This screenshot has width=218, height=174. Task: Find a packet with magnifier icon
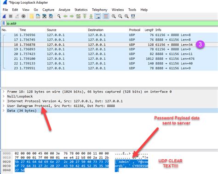pyautogui.click(x=59, y=16)
